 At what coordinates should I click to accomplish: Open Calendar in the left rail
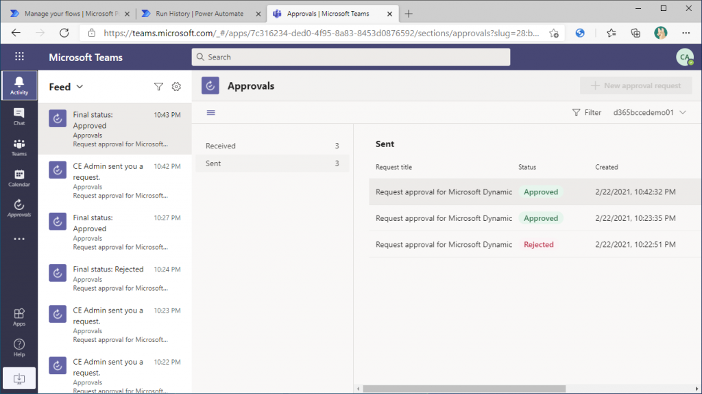click(19, 178)
